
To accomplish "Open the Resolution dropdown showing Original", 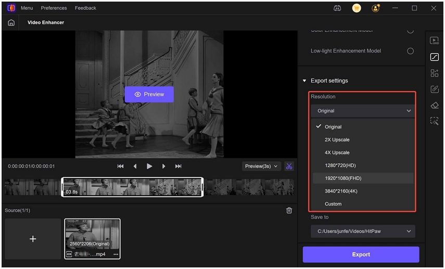I will tap(363, 111).
